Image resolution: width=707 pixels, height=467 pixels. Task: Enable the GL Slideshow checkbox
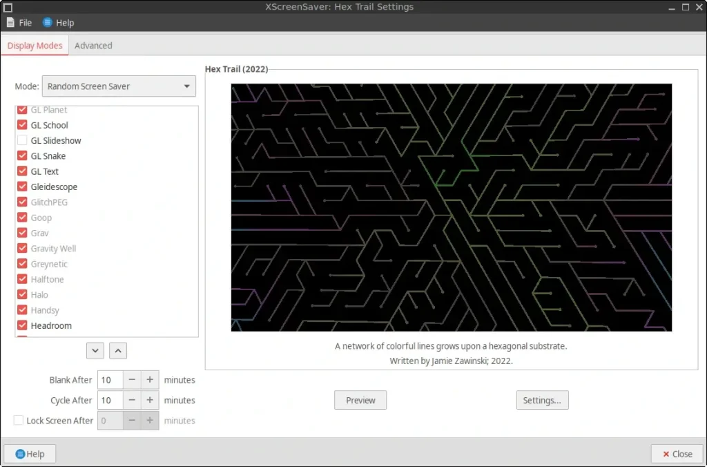pyautogui.click(x=22, y=140)
